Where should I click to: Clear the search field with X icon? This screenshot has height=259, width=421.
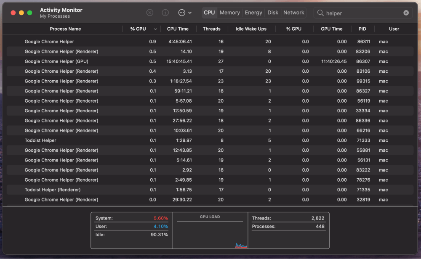coord(406,13)
